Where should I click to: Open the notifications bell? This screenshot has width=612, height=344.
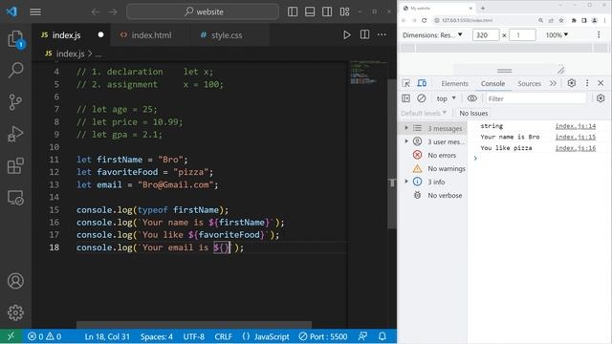click(382, 336)
